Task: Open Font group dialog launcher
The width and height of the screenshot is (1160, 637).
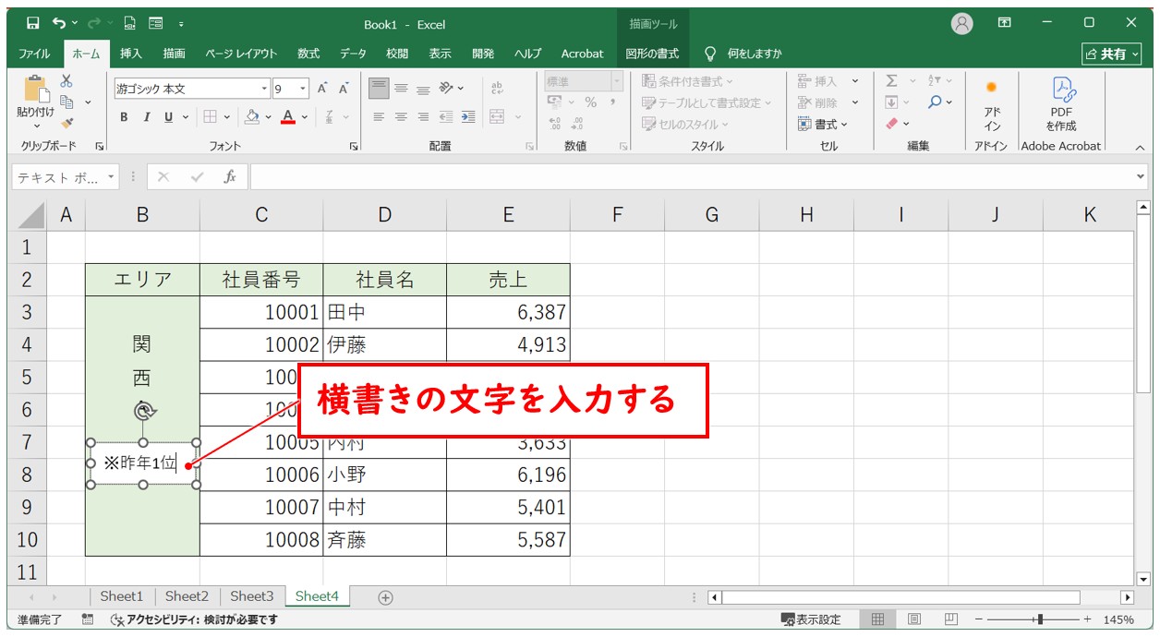Action: 354,147
